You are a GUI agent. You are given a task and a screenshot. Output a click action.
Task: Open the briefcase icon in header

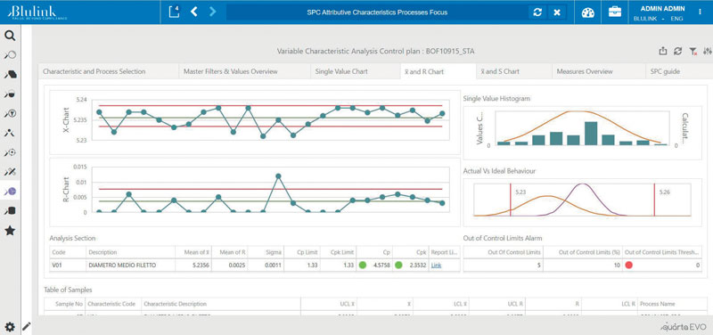[615, 12]
